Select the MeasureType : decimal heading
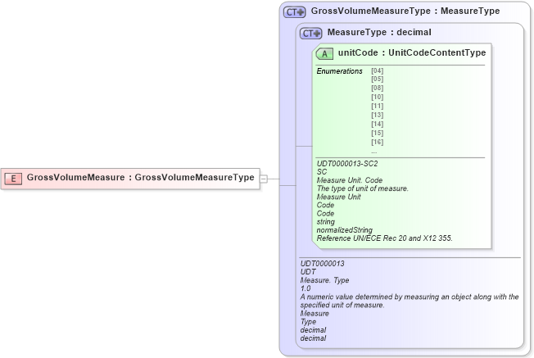Screen dimensions: 534x358 (379, 33)
